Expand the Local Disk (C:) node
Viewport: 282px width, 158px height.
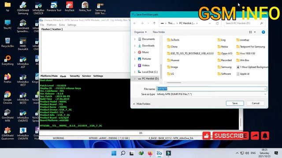[x=135, y=72]
